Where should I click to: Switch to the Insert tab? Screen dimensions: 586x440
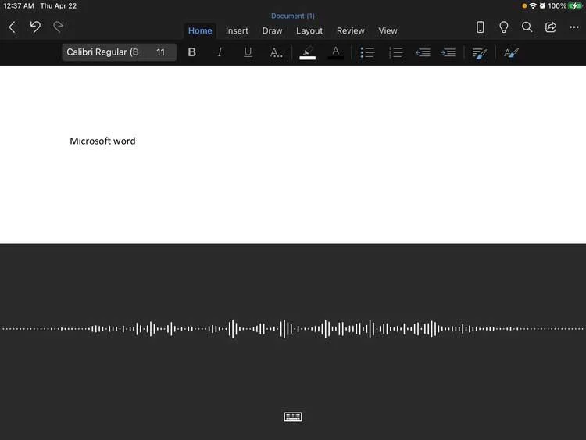click(x=237, y=30)
